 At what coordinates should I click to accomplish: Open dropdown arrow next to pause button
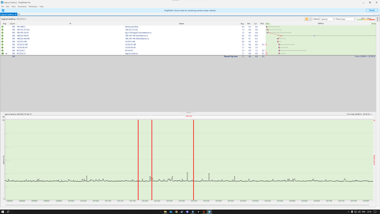[310, 19]
